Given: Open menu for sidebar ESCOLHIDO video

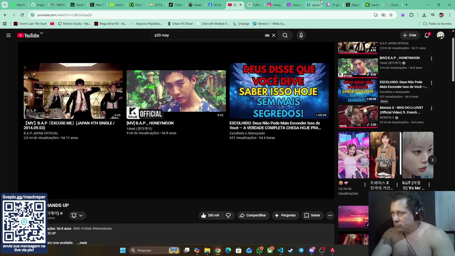Looking at the screenshot, I should (x=432, y=83).
